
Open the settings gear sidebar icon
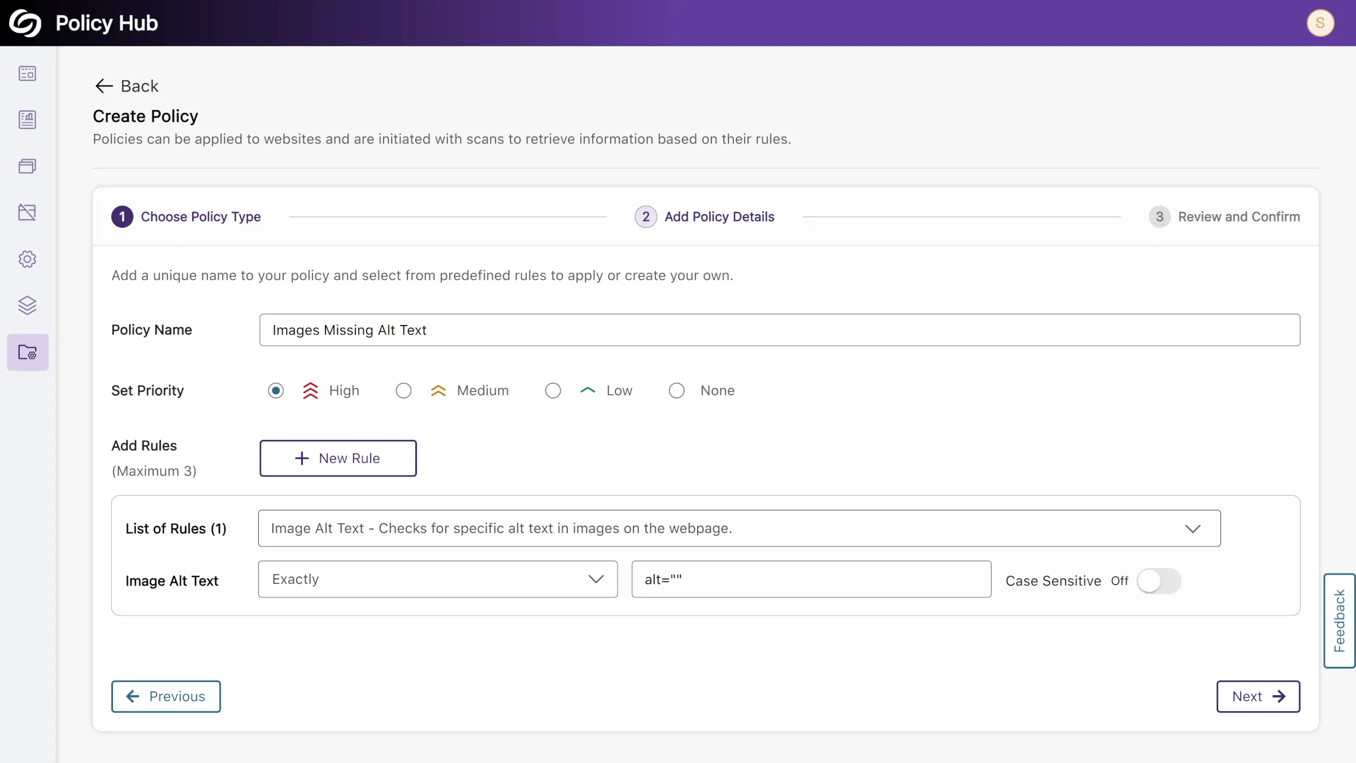[27, 259]
